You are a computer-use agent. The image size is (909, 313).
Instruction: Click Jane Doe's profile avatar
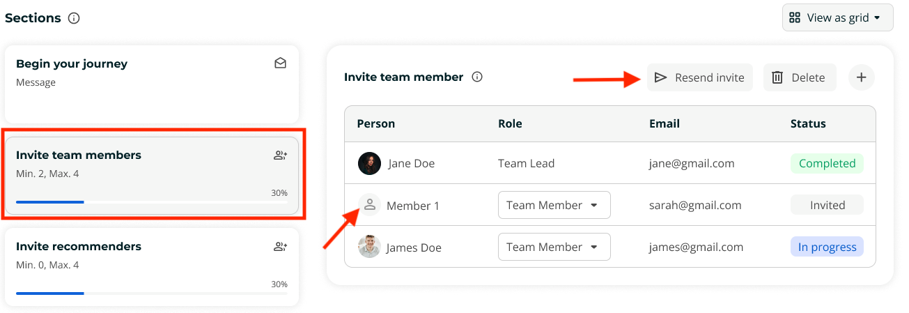click(x=369, y=164)
